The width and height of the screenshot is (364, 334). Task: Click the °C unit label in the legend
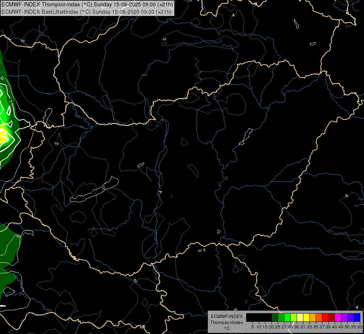point(227,328)
